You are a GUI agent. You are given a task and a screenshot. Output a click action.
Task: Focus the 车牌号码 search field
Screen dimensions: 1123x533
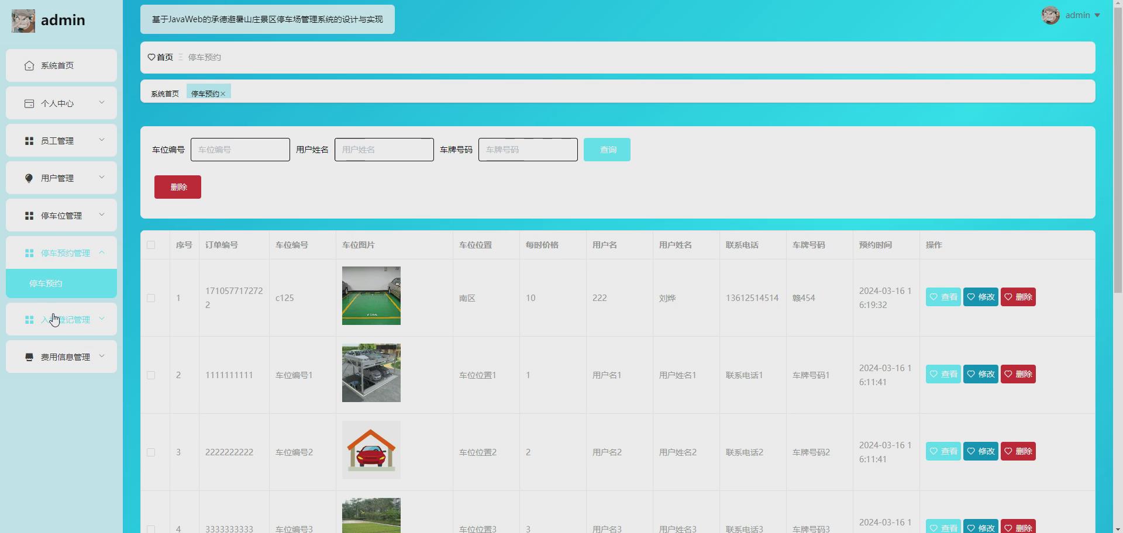528,150
